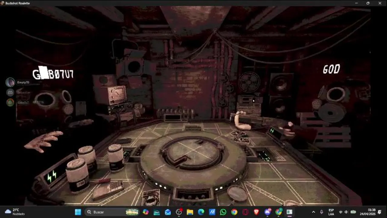Select the boxed item below the beer cans
Image resolution: width=387 pixels, height=218 pixels.
coord(150,197)
